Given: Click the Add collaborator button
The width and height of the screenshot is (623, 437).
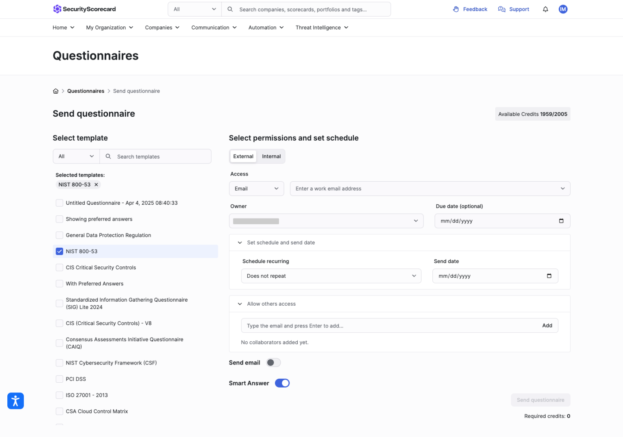Looking at the screenshot, I should [547, 325].
